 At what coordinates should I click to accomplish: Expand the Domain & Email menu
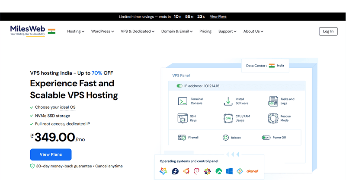177,31
